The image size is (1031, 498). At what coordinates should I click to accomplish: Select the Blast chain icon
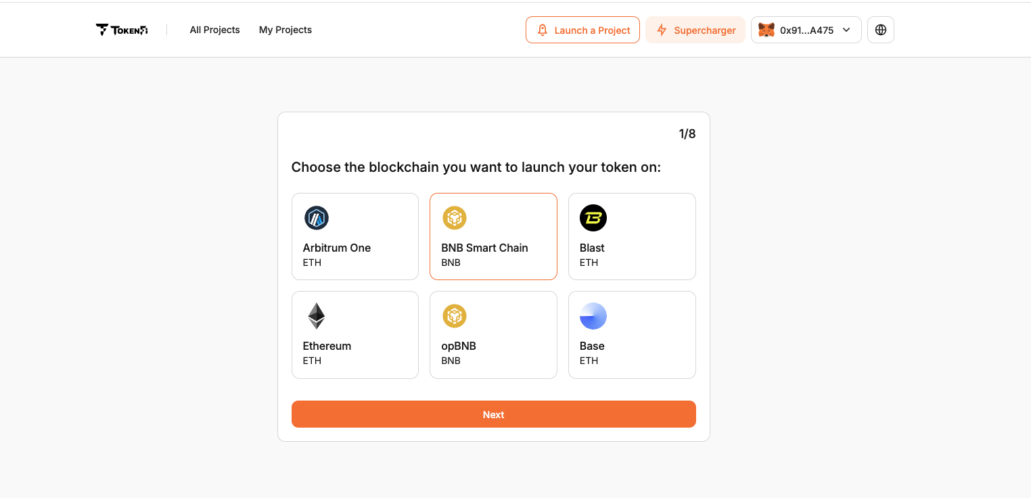593,218
